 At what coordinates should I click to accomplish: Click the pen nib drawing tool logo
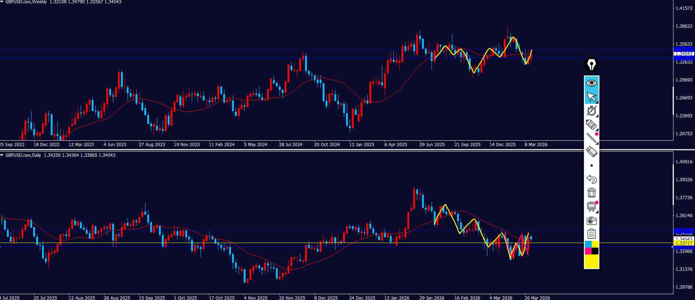click(x=591, y=65)
